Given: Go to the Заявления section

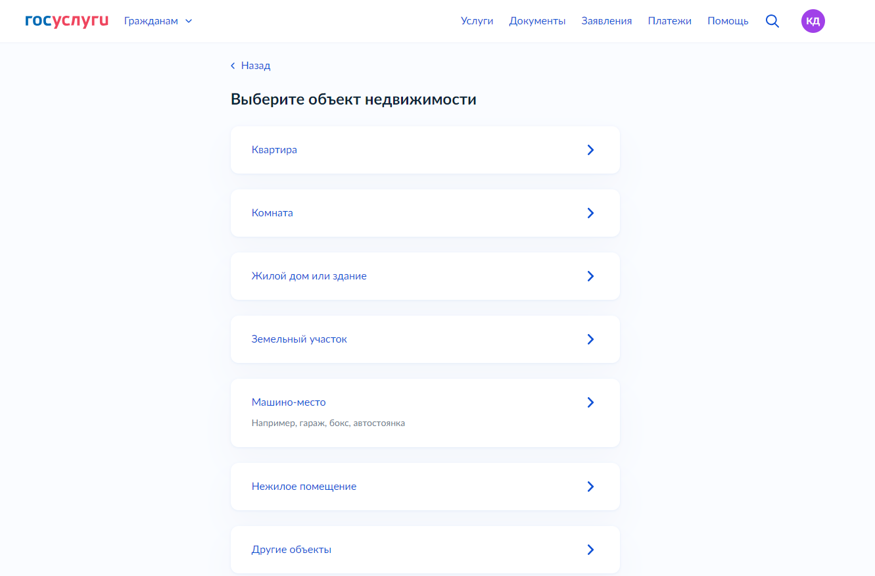Looking at the screenshot, I should [x=606, y=21].
